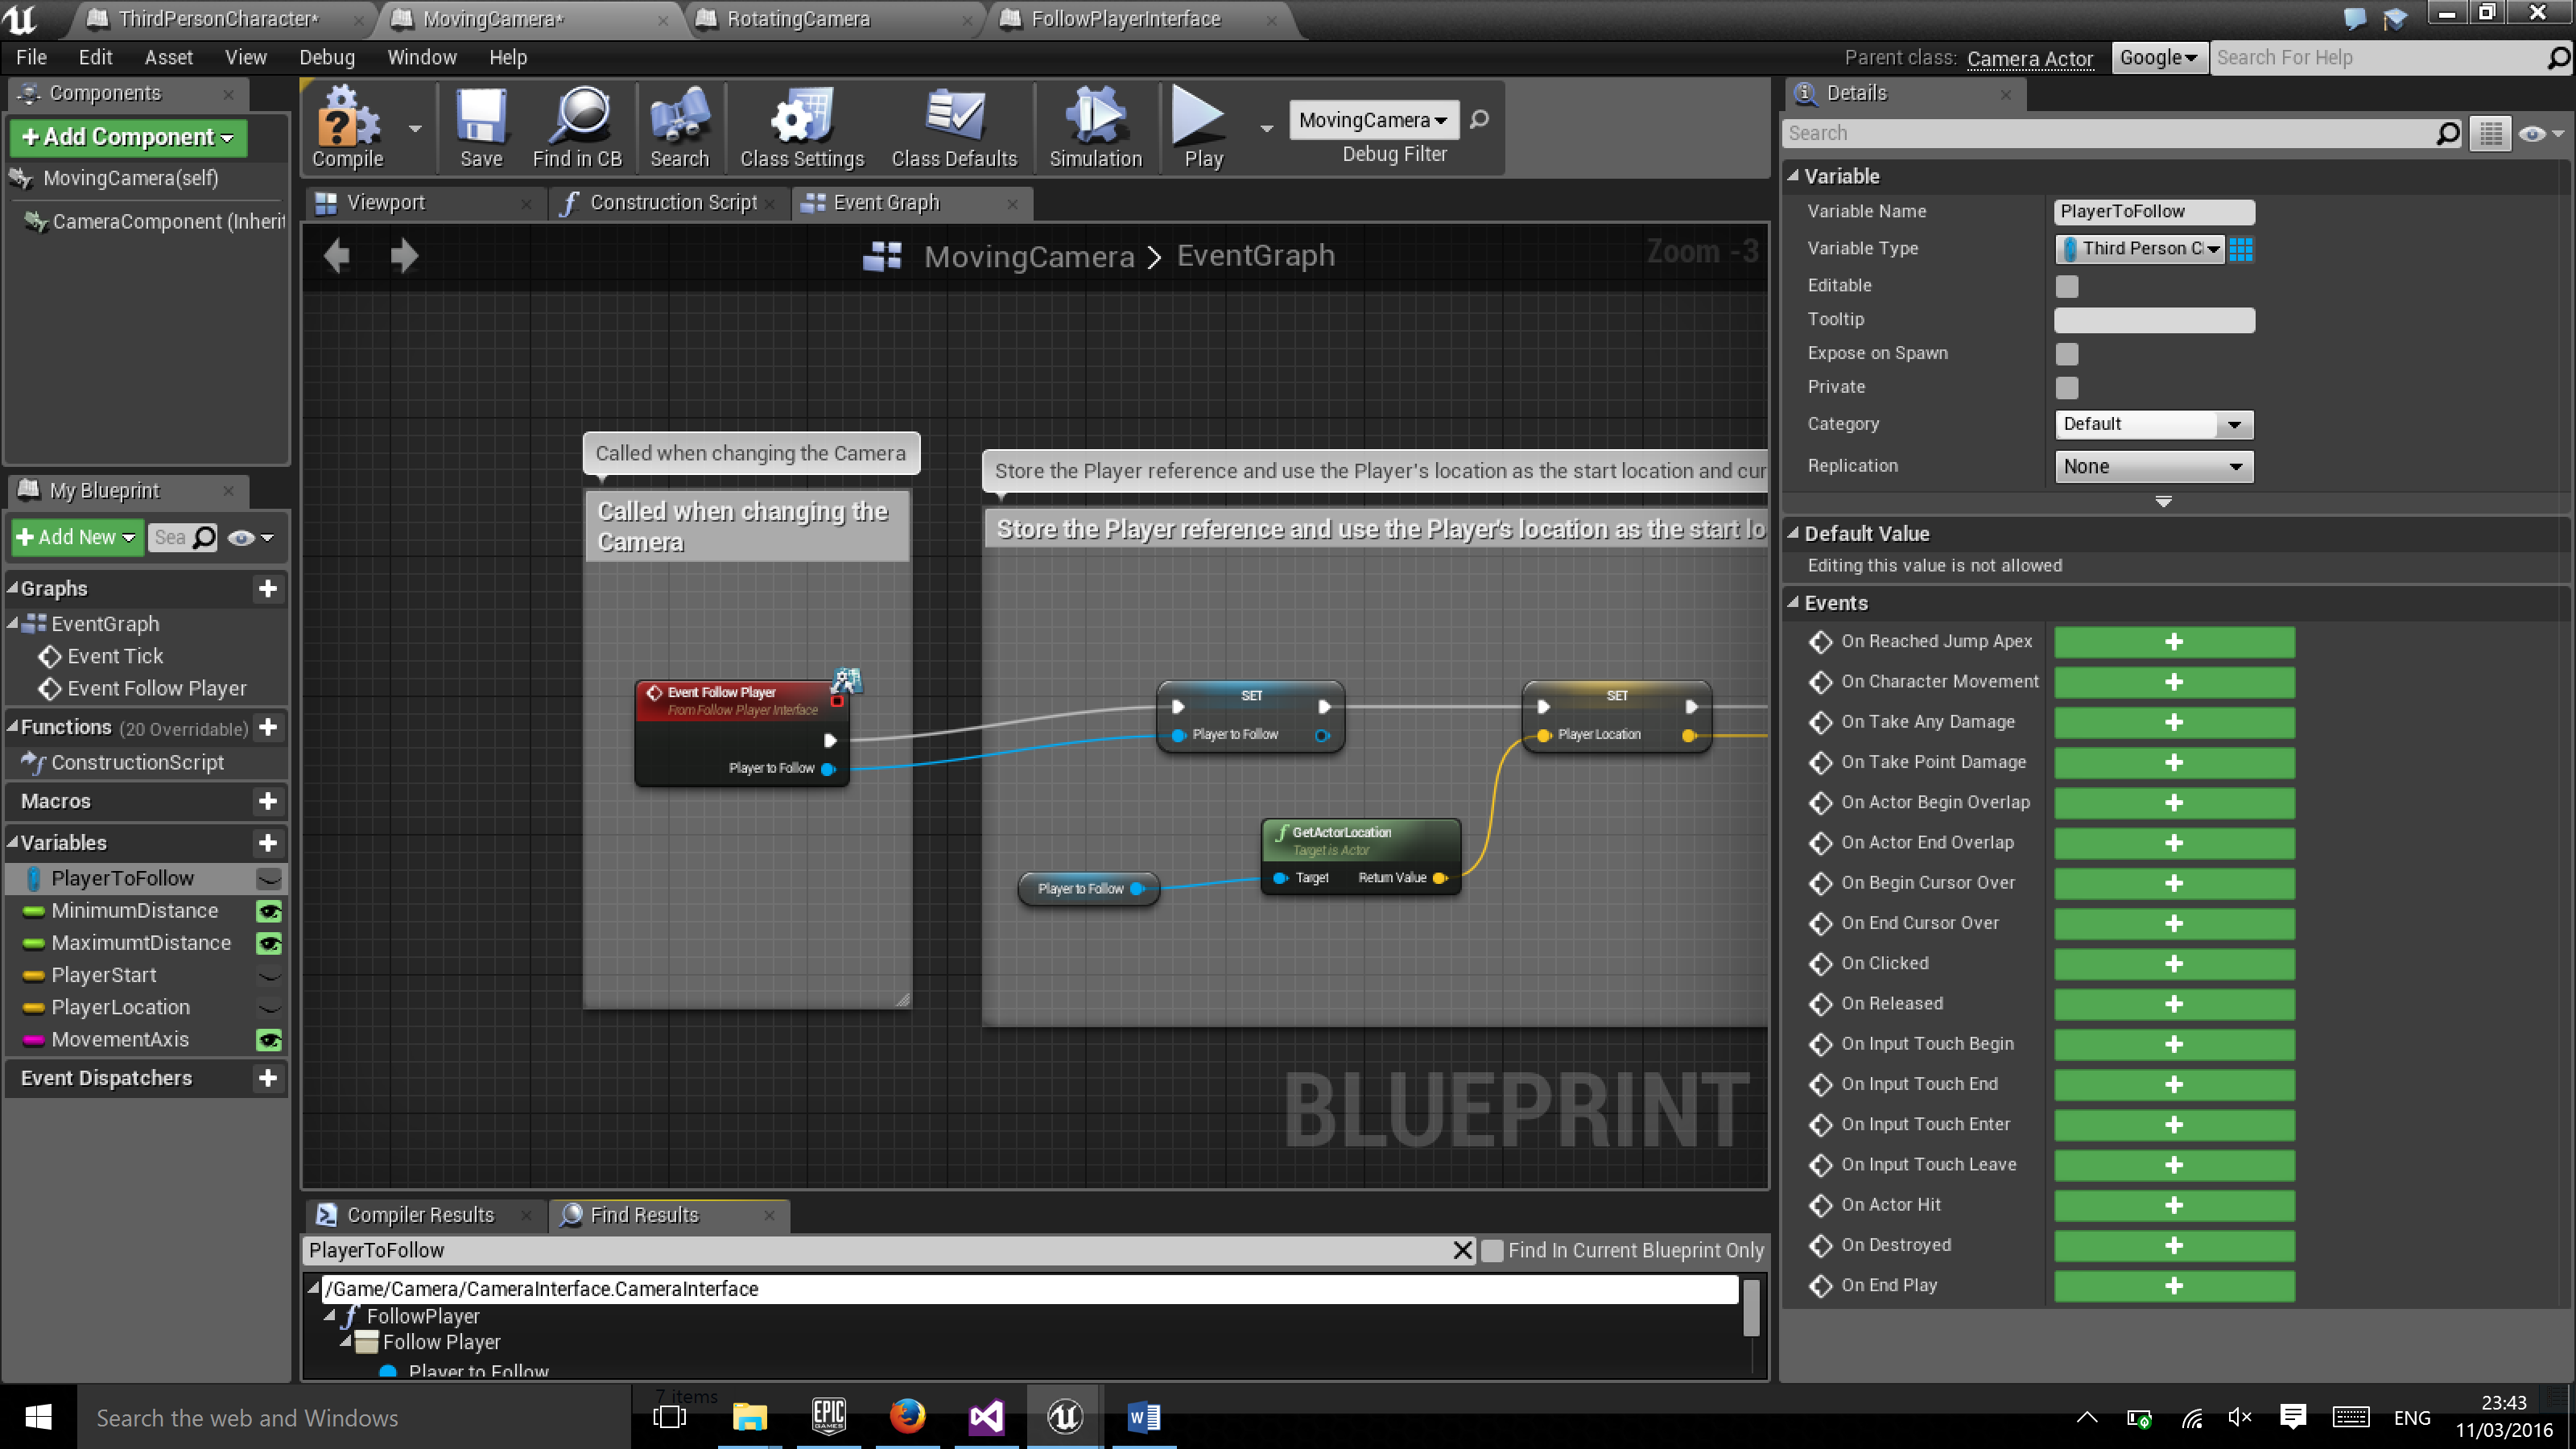The image size is (2576, 1449).
Task: Add a new macro with plus icon
Action: [x=267, y=801]
